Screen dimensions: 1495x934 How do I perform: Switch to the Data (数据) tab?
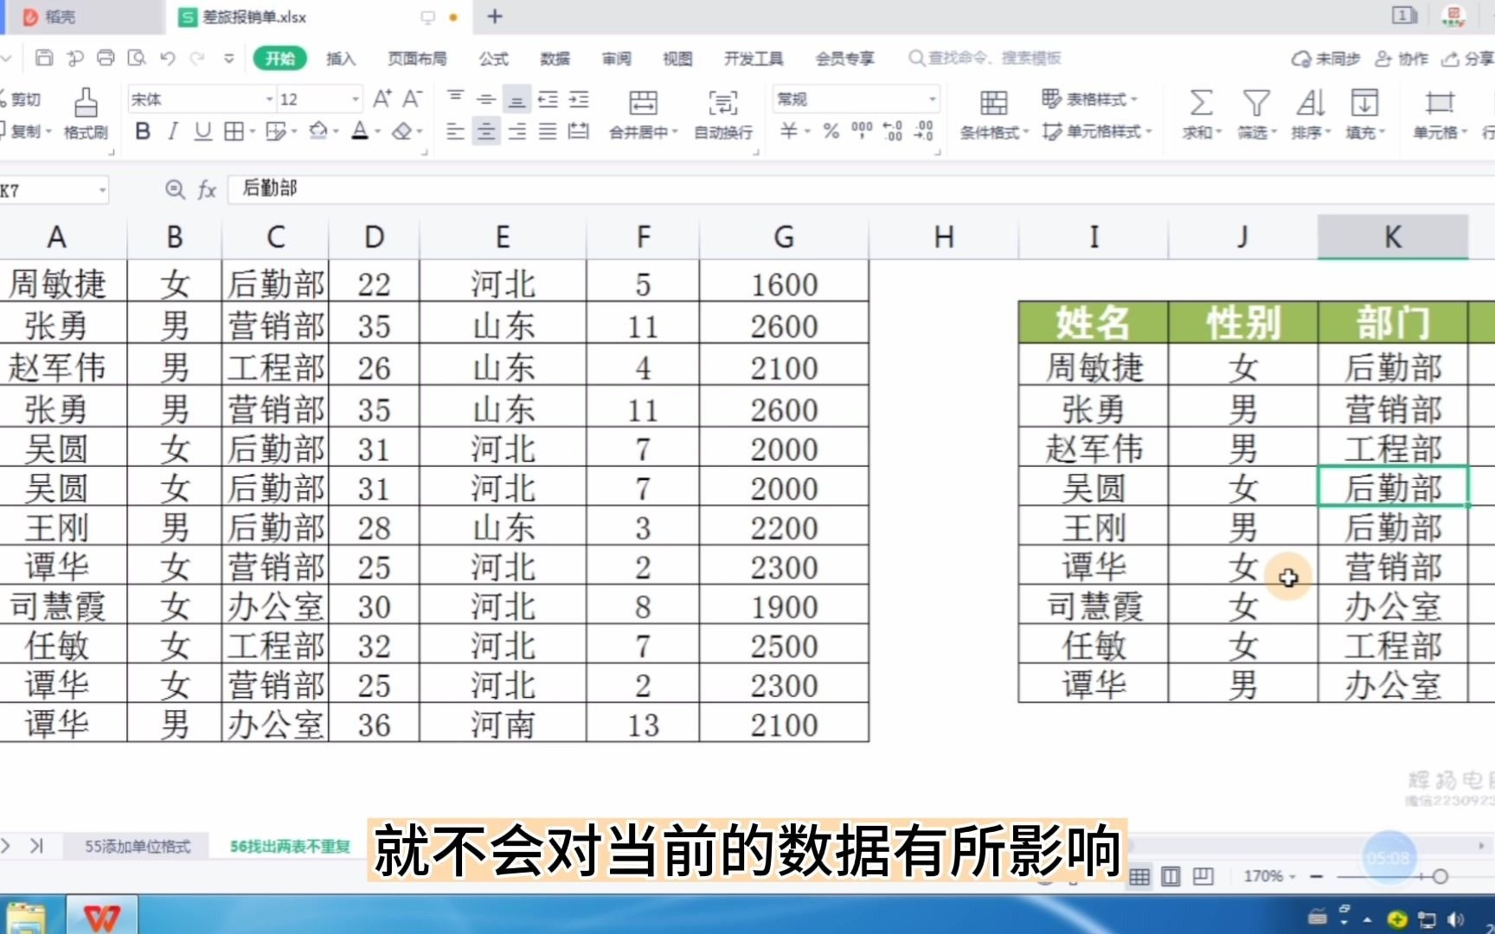point(555,59)
